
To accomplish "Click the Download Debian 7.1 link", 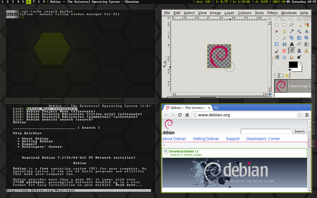I will coord(184,151).
